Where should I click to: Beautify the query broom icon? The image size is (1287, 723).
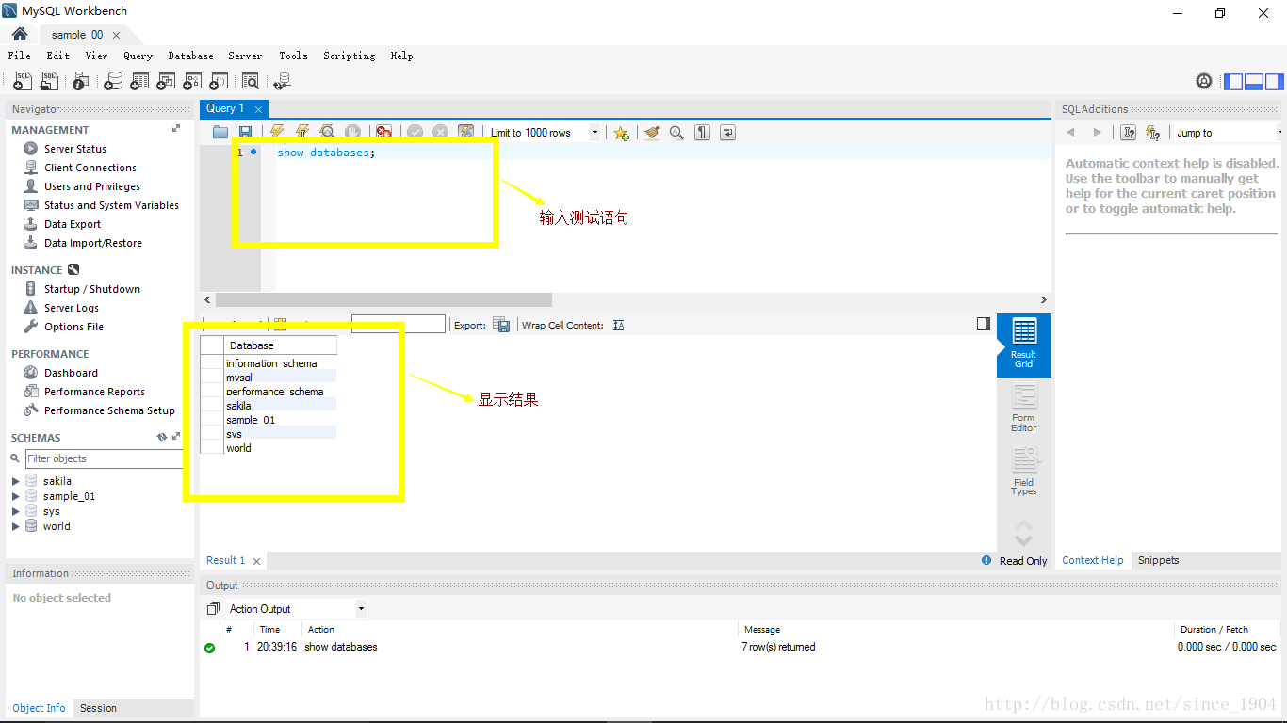(x=652, y=133)
